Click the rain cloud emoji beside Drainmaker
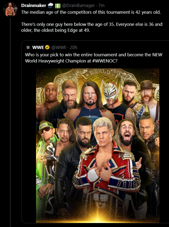 pyautogui.click(x=51, y=5)
